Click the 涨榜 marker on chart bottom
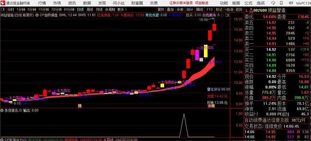This screenshot has height=141, width=311. pos(211,106)
